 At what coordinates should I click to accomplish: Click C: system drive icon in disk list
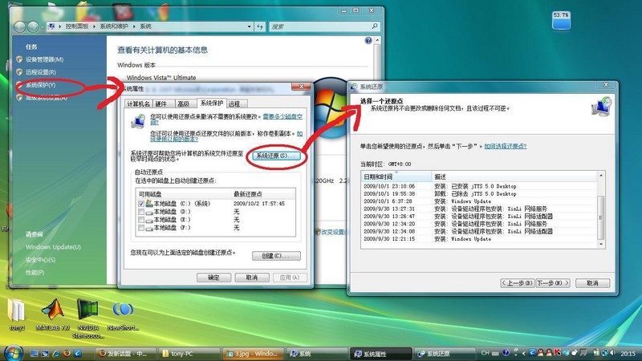[149, 203]
